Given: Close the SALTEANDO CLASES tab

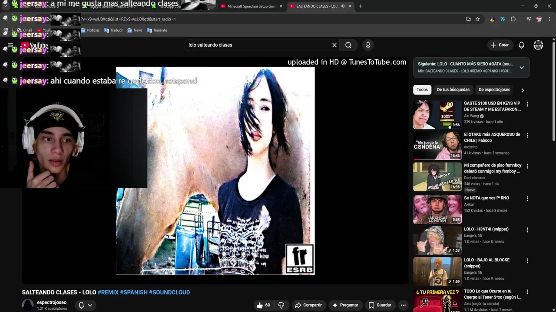Looking at the screenshot, I should tap(350, 6).
